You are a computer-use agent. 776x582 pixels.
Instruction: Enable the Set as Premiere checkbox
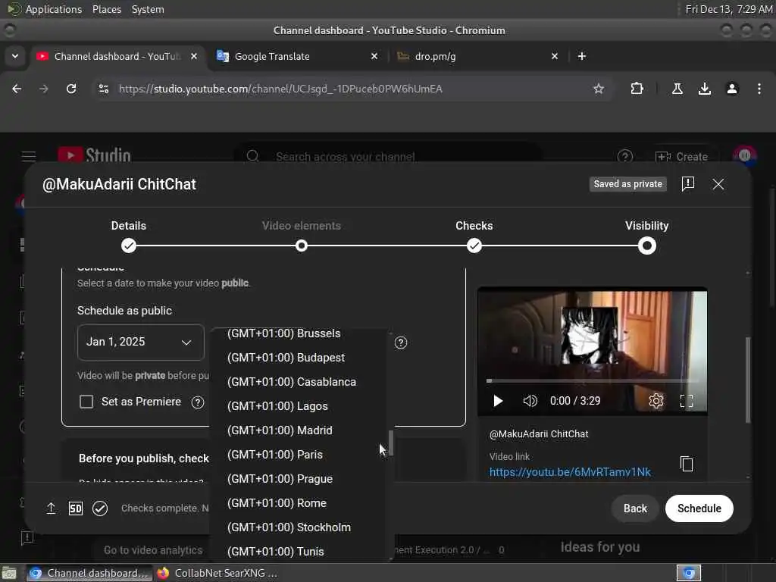coord(86,402)
